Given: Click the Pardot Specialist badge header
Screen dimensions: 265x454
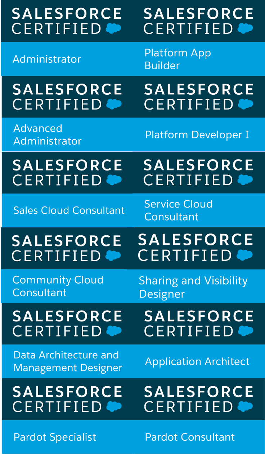Looking at the screenshot, I should (67, 399).
